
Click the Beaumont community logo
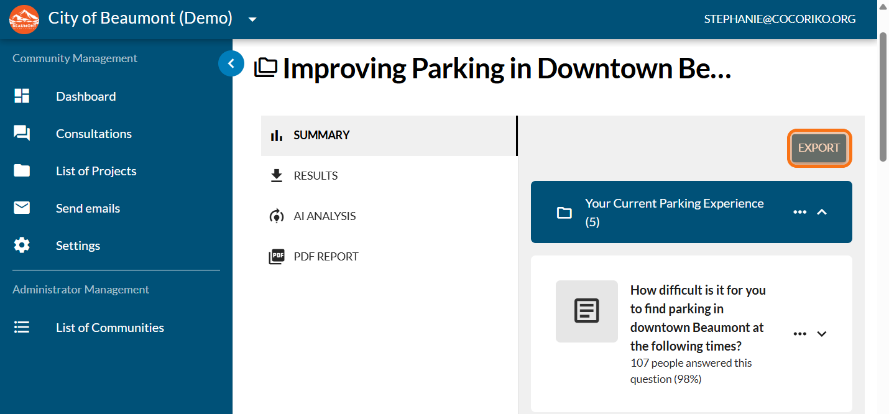(x=24, y=19)
